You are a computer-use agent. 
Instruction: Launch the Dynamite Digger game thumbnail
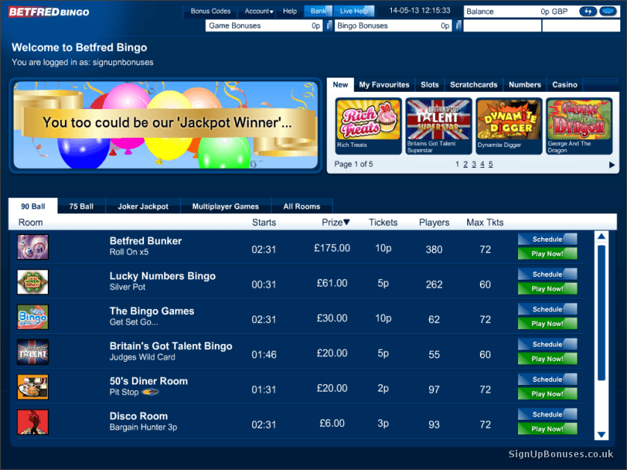(509, 125)
